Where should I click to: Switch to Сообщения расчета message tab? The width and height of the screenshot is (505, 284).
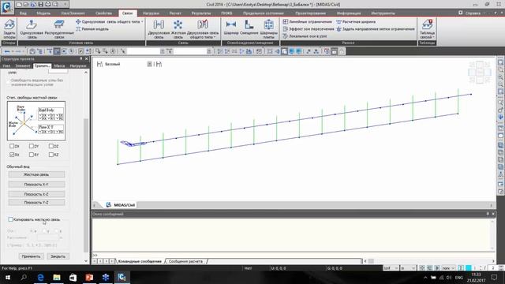click(x=186, y=261)
